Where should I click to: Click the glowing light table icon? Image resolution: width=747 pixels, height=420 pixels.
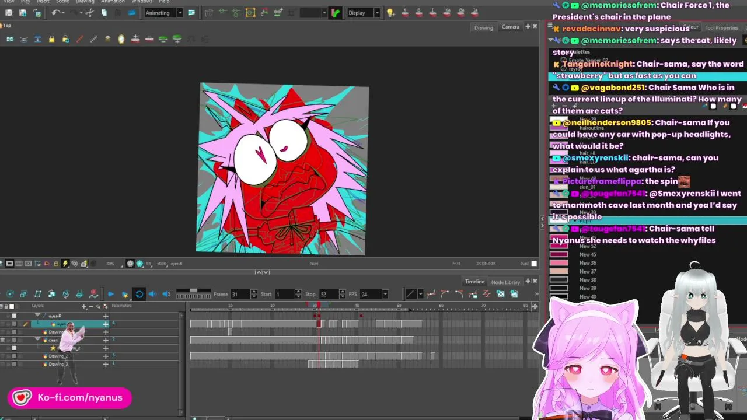click(121, 39)
